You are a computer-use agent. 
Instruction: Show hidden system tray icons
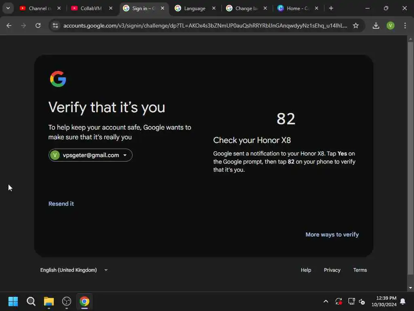click(326, 301)
